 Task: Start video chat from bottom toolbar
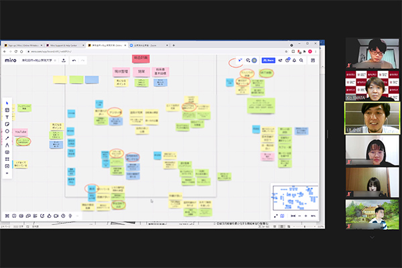pos(56,216)
